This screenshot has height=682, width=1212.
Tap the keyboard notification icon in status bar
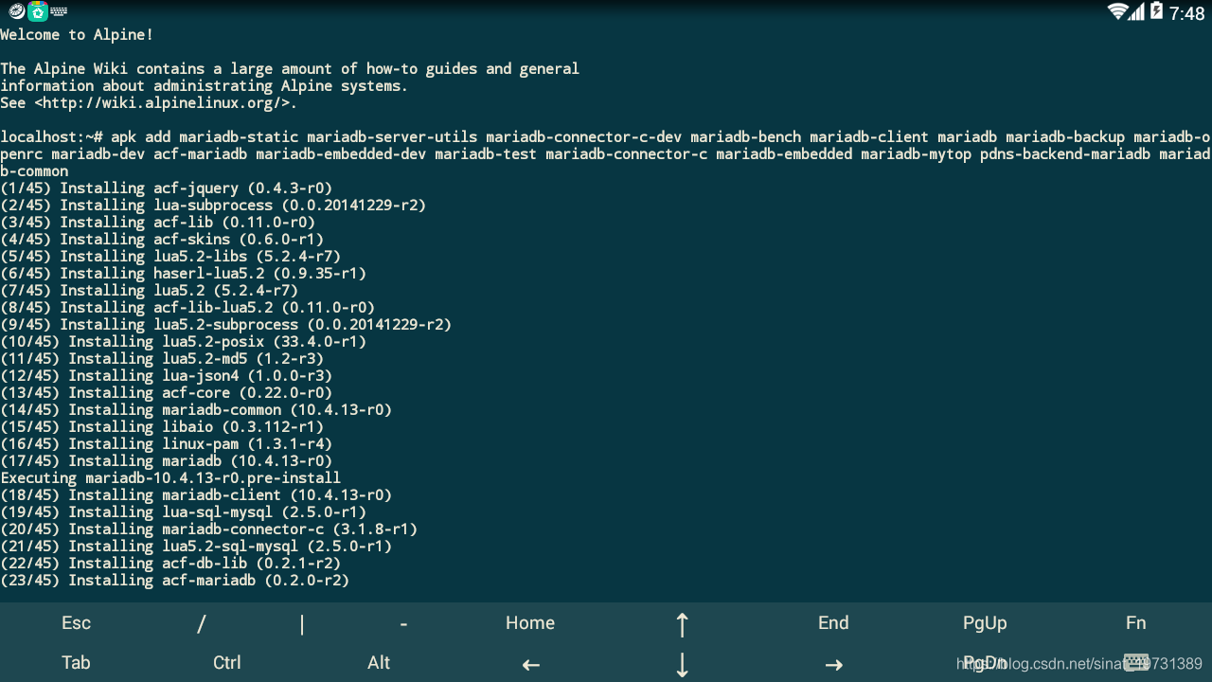(x=59, y=11)
